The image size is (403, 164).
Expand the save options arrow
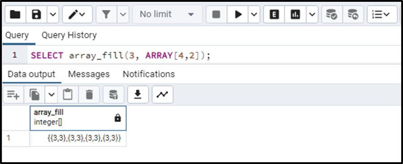53,14
